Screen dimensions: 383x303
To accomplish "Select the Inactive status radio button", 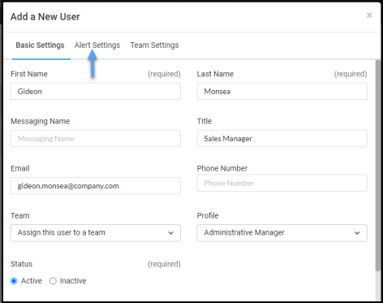I will [x=53, y=281].
